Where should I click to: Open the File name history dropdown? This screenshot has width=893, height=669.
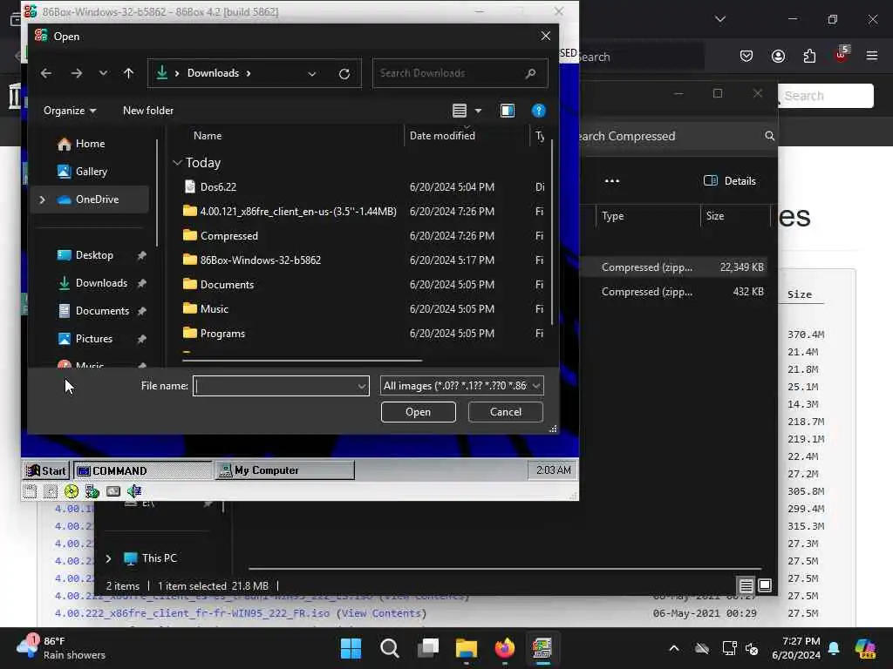tap(362, 386)
